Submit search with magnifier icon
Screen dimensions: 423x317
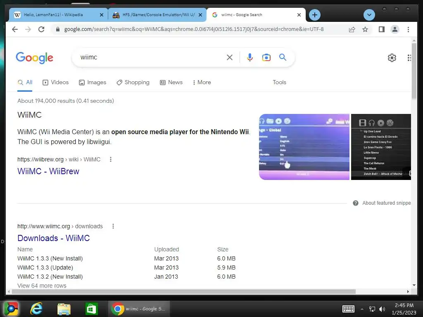click(x=283, y=57)
